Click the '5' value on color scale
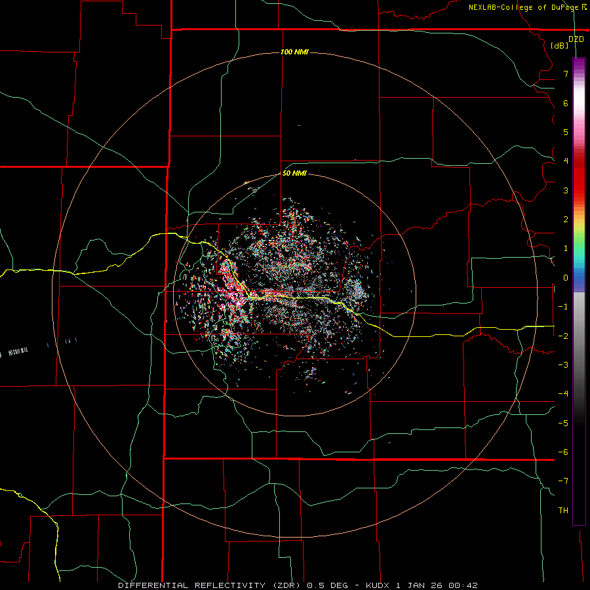This screenshot has width=590, height=590. (566, 132)
